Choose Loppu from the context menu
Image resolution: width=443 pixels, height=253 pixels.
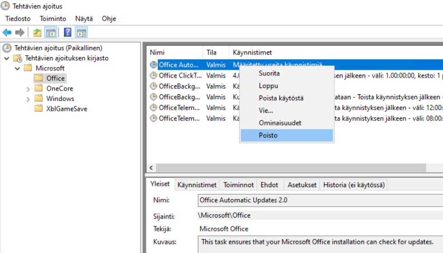(287, 86)
